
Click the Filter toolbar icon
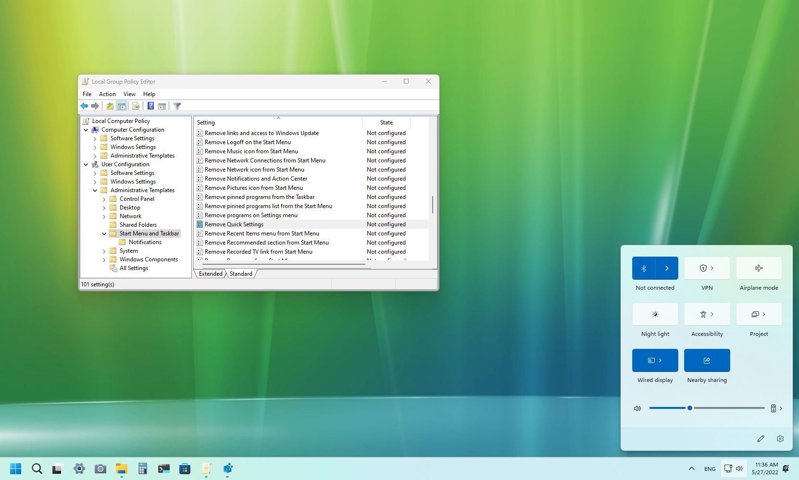point(177,106)
